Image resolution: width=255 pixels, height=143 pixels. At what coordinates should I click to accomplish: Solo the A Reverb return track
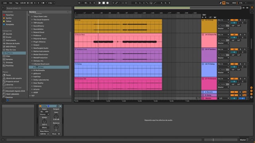240,92
